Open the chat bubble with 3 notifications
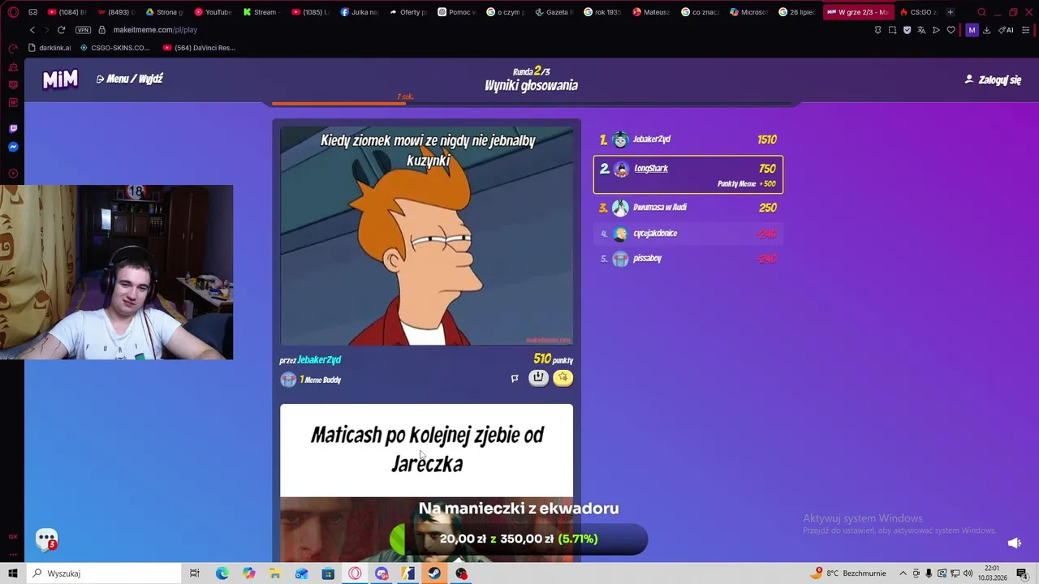Image resolution: width=1039 pixels, height=584 pixels. point(47,539)
